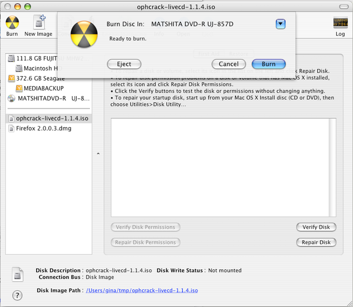This screenshot has height=307, width=353.
Task: Click the split pane divider handle
Action: click(x=98, y=154)
